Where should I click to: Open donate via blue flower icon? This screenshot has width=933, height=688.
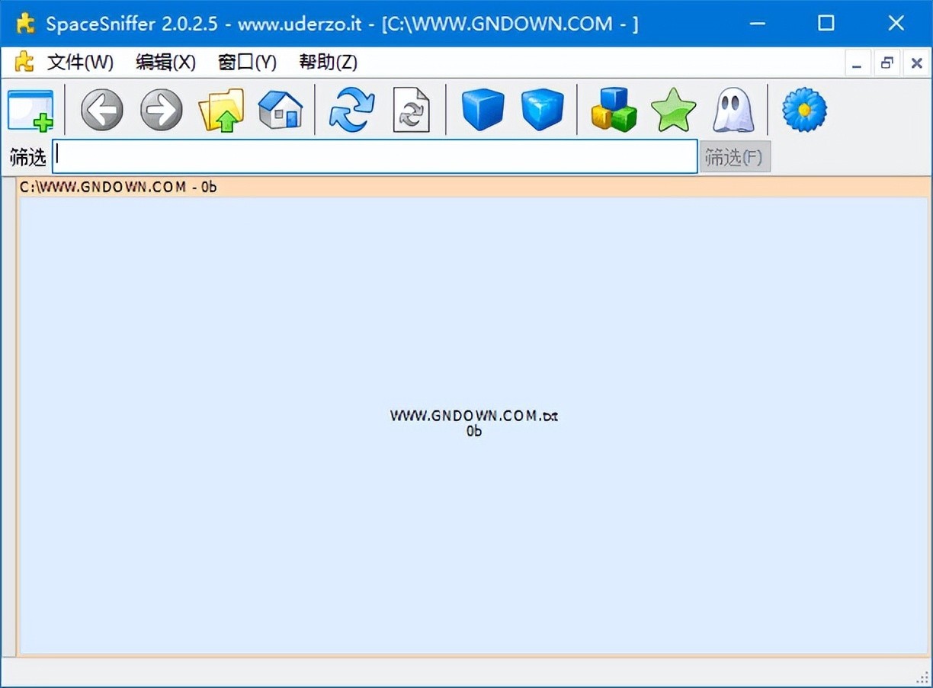804,110
